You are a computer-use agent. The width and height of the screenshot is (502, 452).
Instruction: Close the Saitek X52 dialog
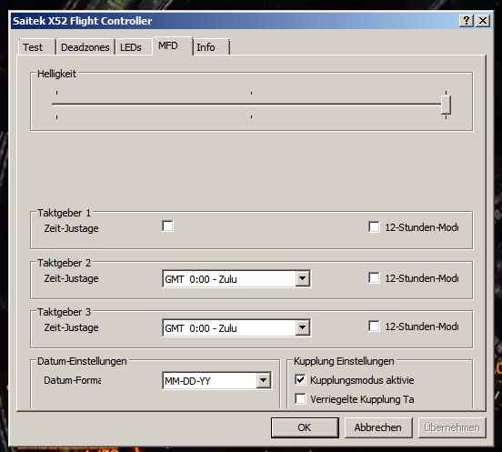click(483, 21)
